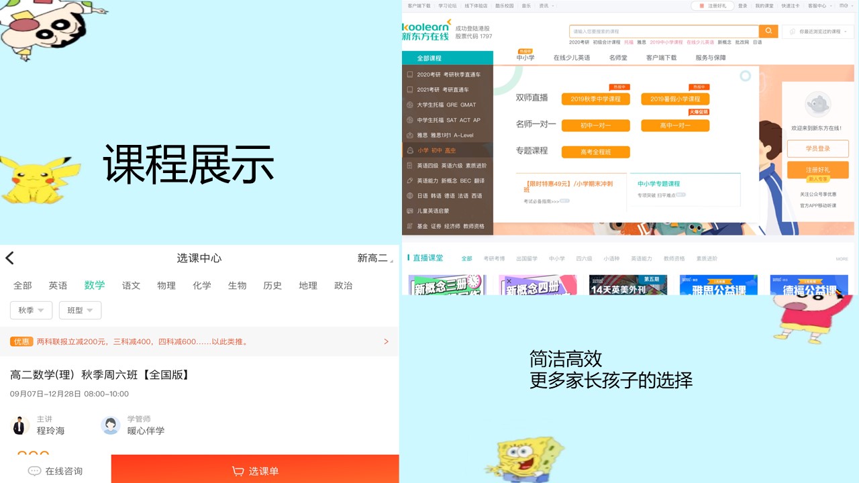Click the globe icon beside 中学生托福
859x483 pixels.
409,120
